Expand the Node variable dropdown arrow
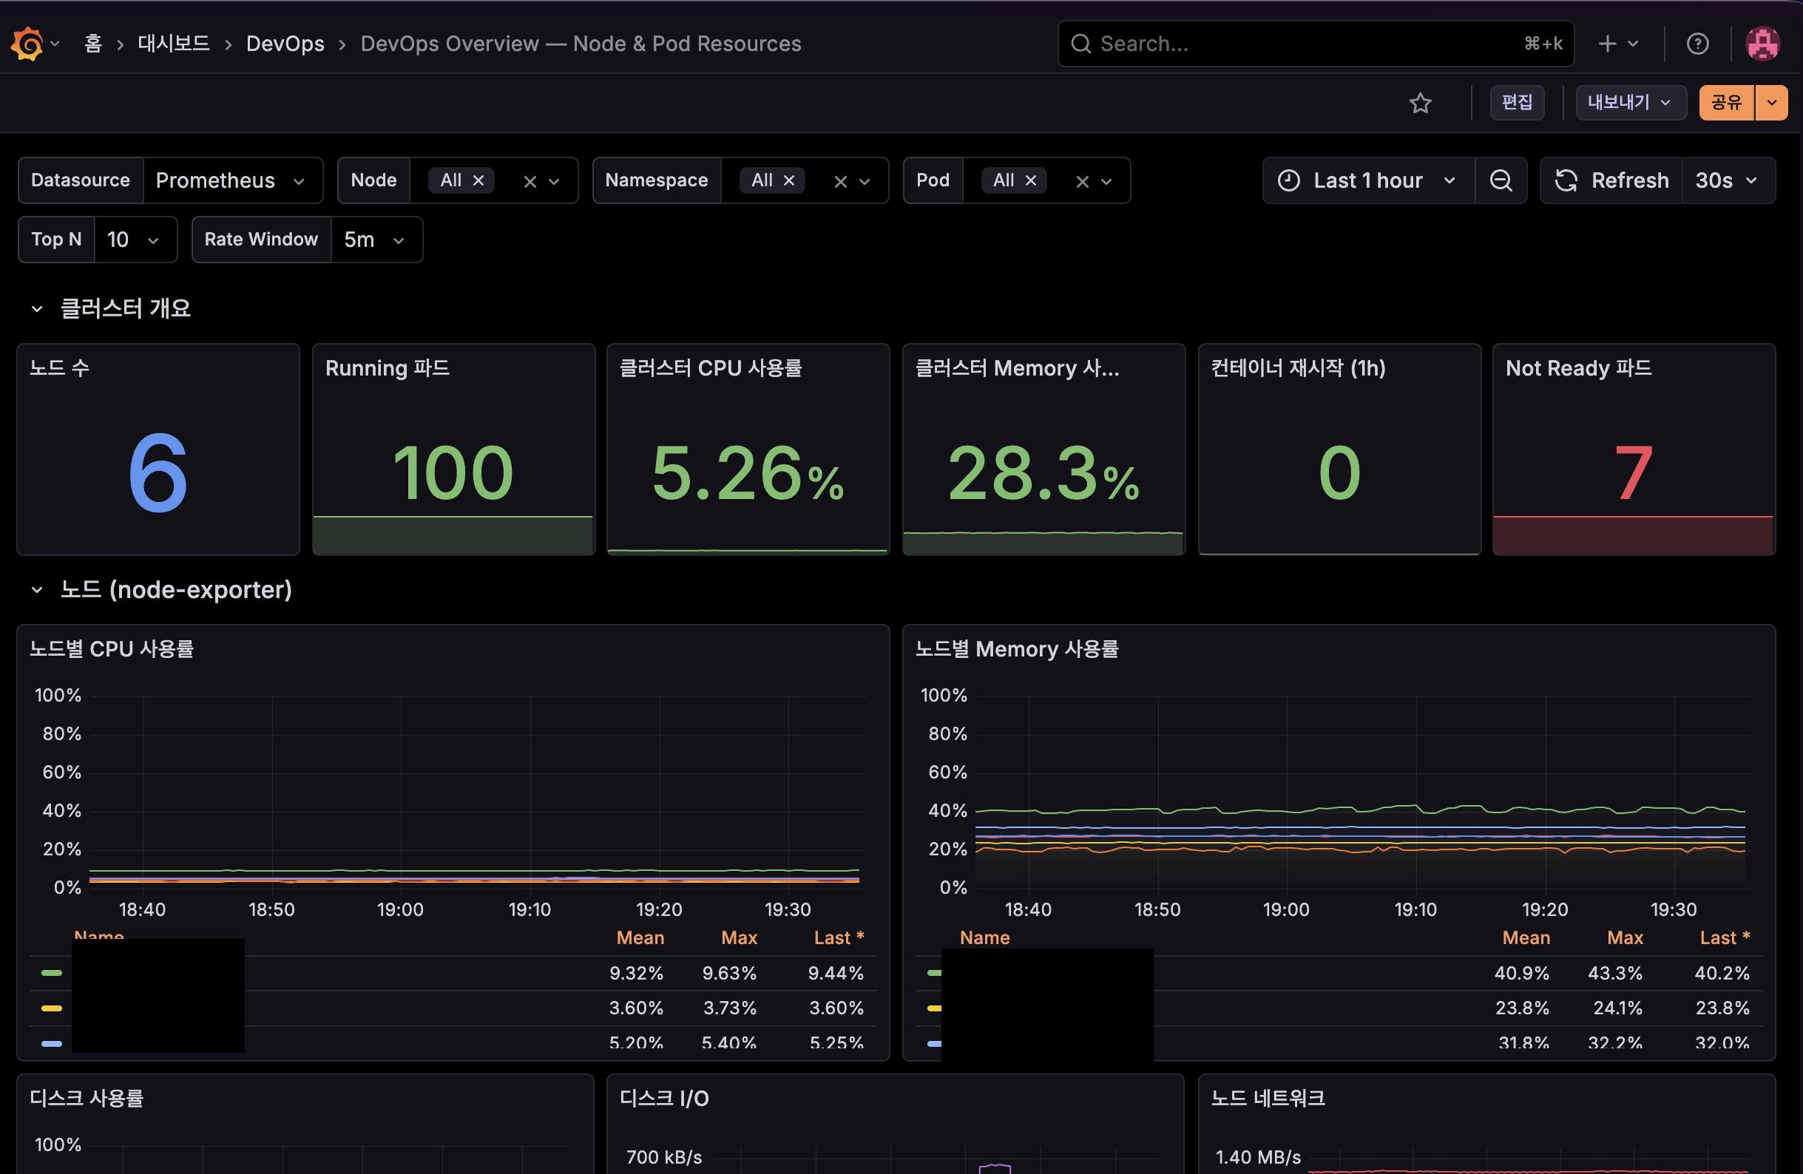Image resolution: width=1803 pixels, height=1174 pixels. pos(554,181)
